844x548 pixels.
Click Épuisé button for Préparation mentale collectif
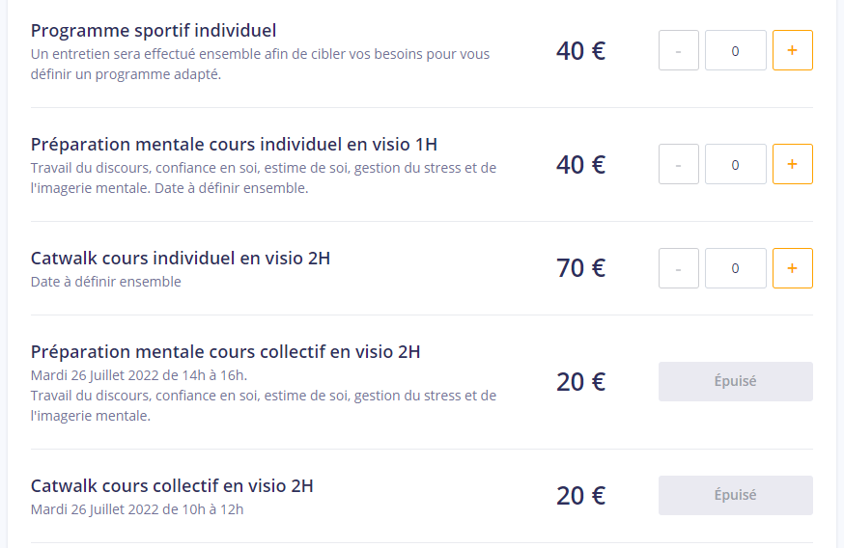(736, 381)
